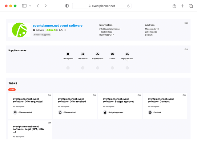
Task: Open the privacy shield icon
Action: (x=67, y=6)
